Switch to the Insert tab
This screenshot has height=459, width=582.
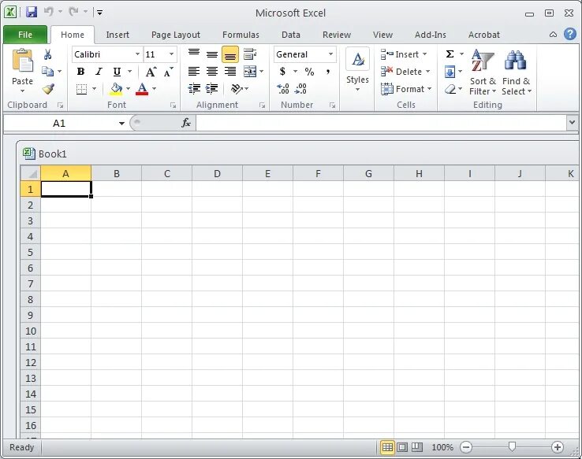click(118, 35)
